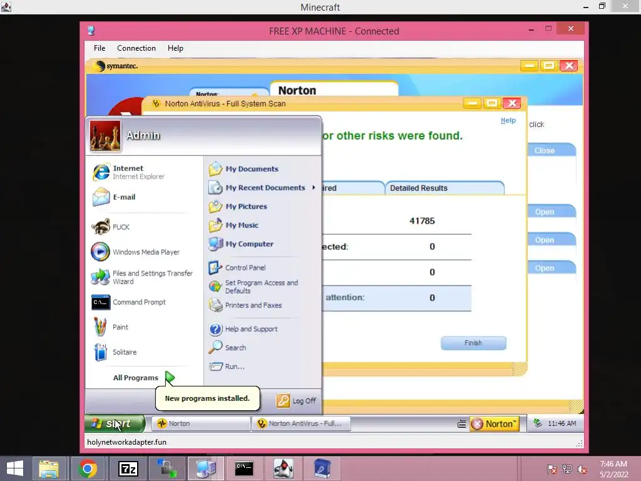Launch the raccoon icon program
641x481 pixels.
coord(101,227)
